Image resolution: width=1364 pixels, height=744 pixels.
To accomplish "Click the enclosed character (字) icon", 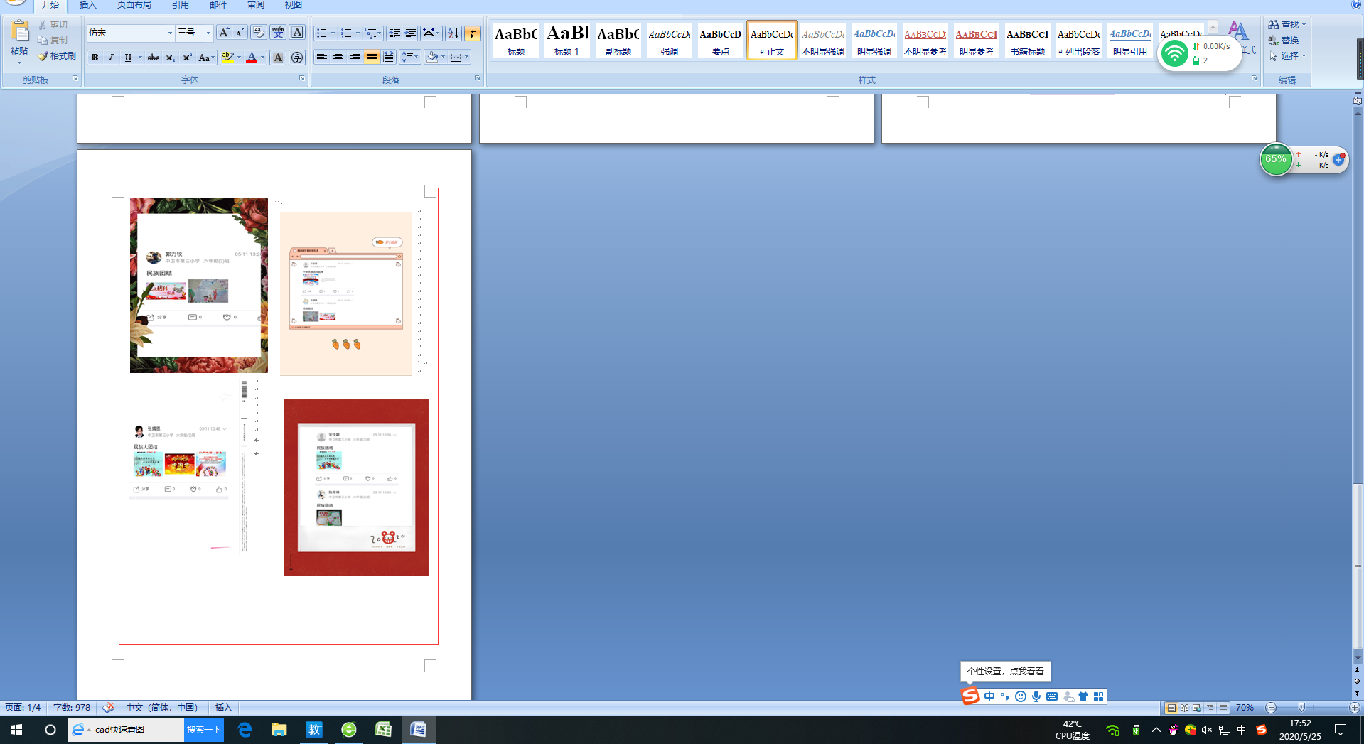I will click(297, 58).
